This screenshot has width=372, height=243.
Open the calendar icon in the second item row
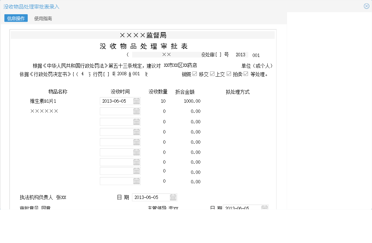137,111
